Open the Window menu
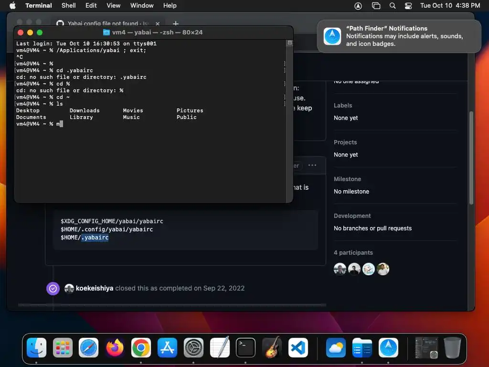The height and width of the screenshot is (367, 489). click(142, 5)
